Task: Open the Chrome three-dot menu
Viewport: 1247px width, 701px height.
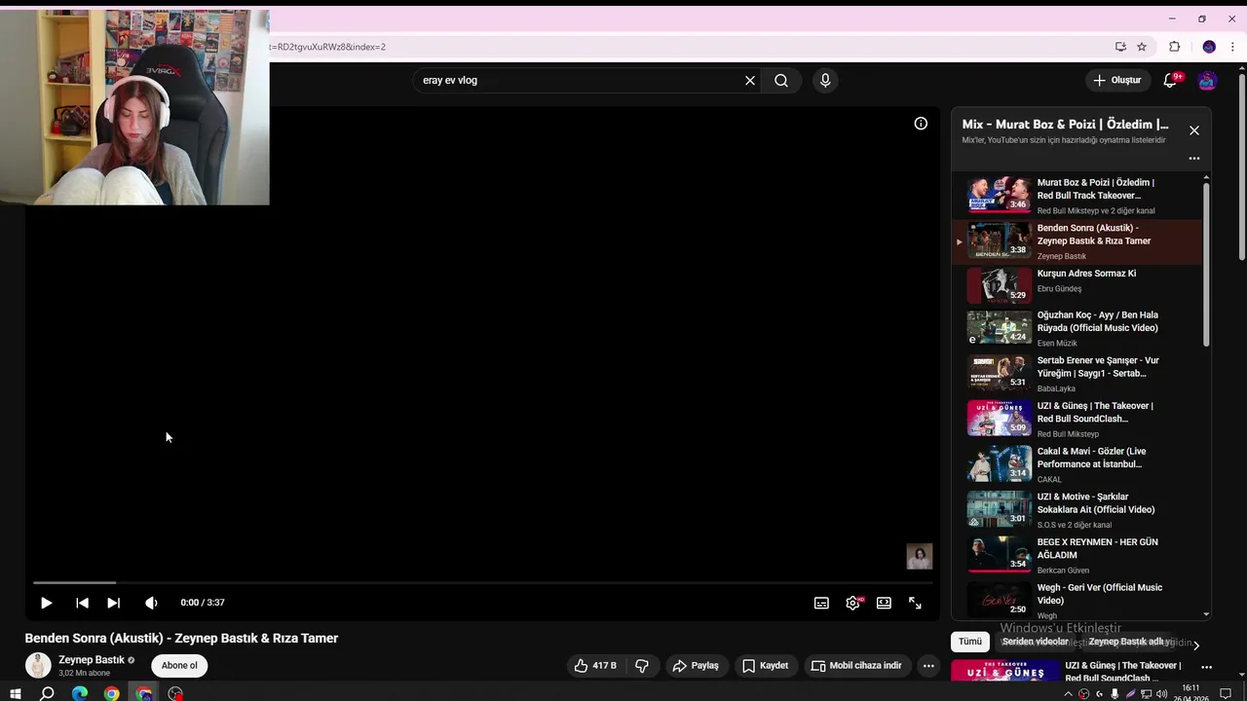Action: pos(1232,47)
